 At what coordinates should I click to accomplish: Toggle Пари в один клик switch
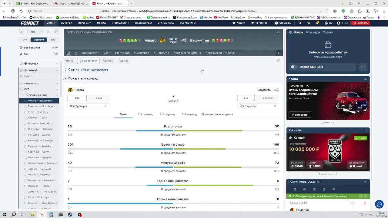294,67
